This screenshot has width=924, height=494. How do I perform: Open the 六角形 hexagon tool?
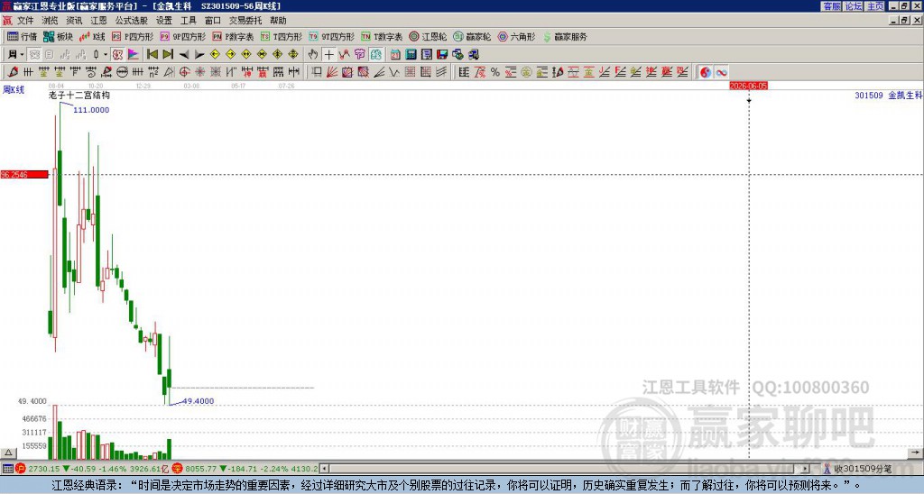pyautogui.click(x=516, y=36)
